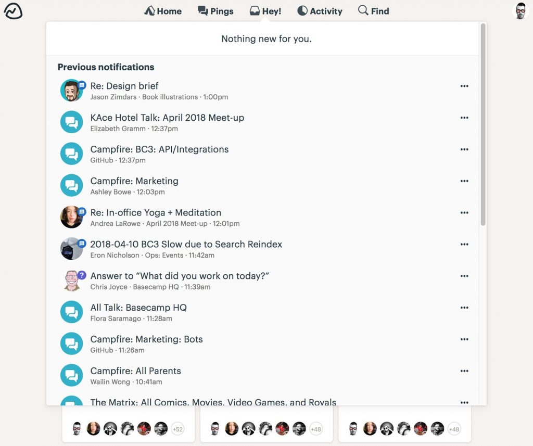Open the user profile avatar menu
Screen dimensions: 533x446
(x=520, y=11)
